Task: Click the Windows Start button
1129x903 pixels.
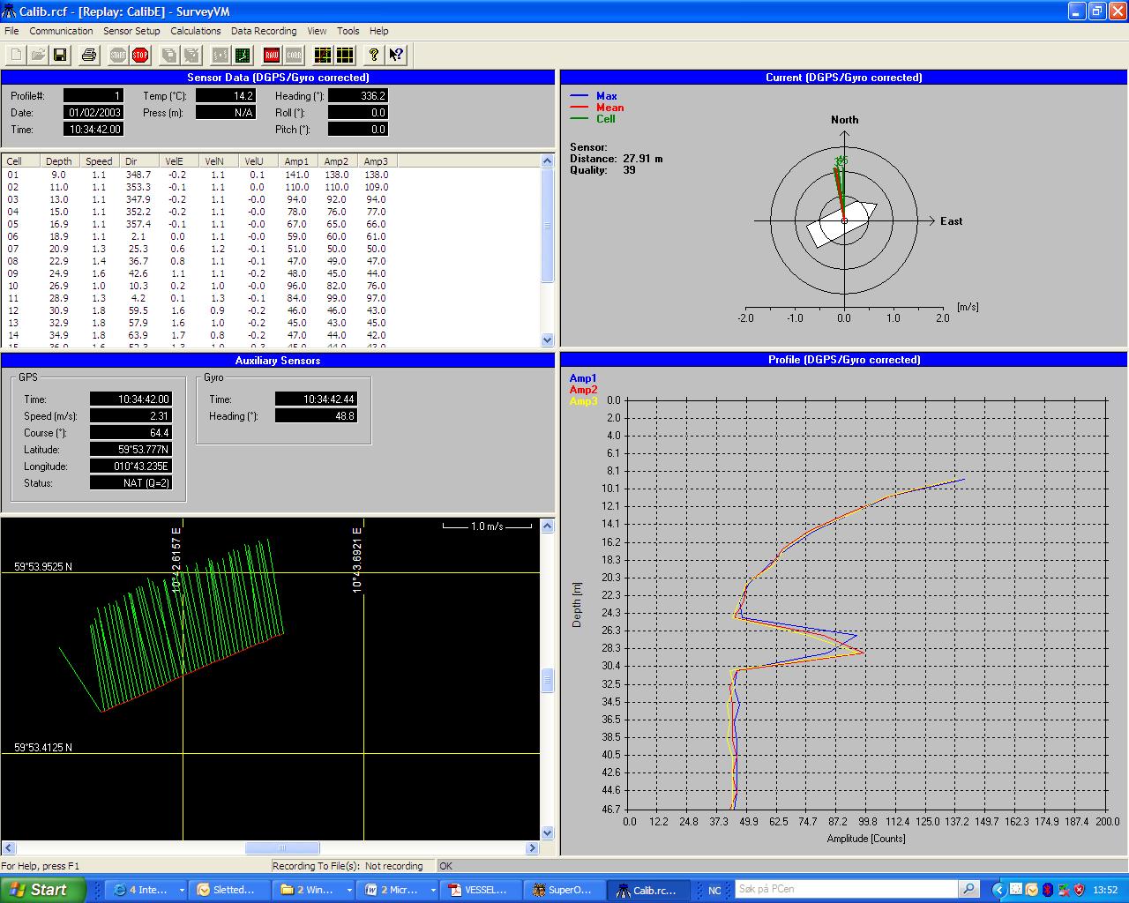Action: (42, 890)
